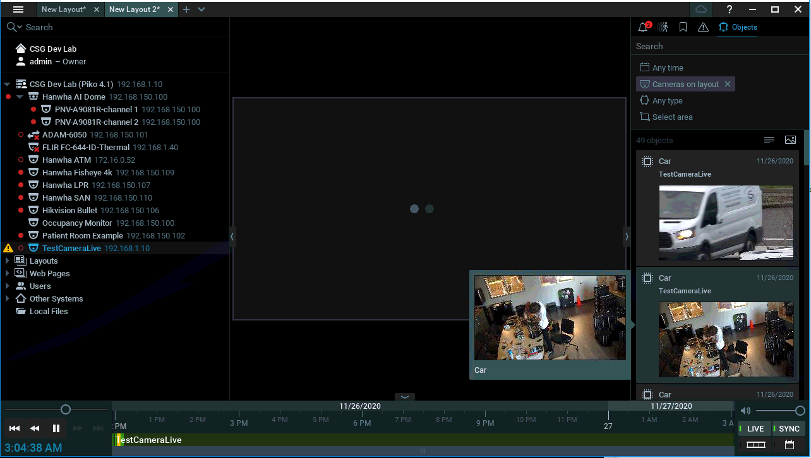Click the timeline marker at 6 PM
The height and width of the screenshot is (458, 811).
tap(362, 423)
